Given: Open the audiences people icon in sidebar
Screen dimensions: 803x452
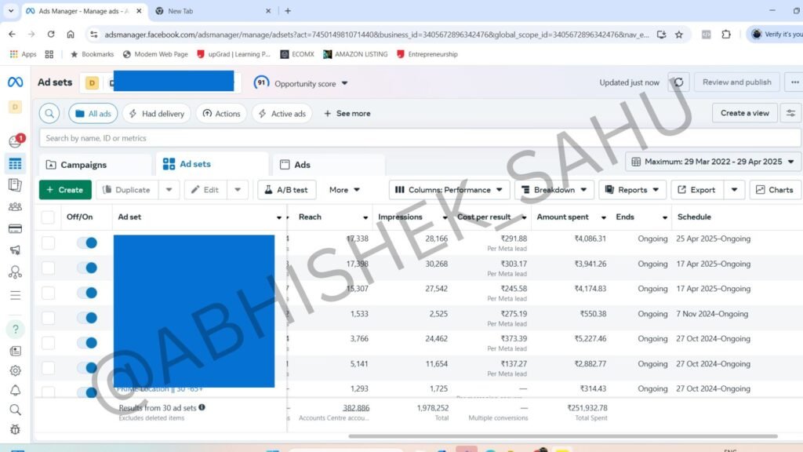Looking at the screenshot, I should click(x=15, y=207).
